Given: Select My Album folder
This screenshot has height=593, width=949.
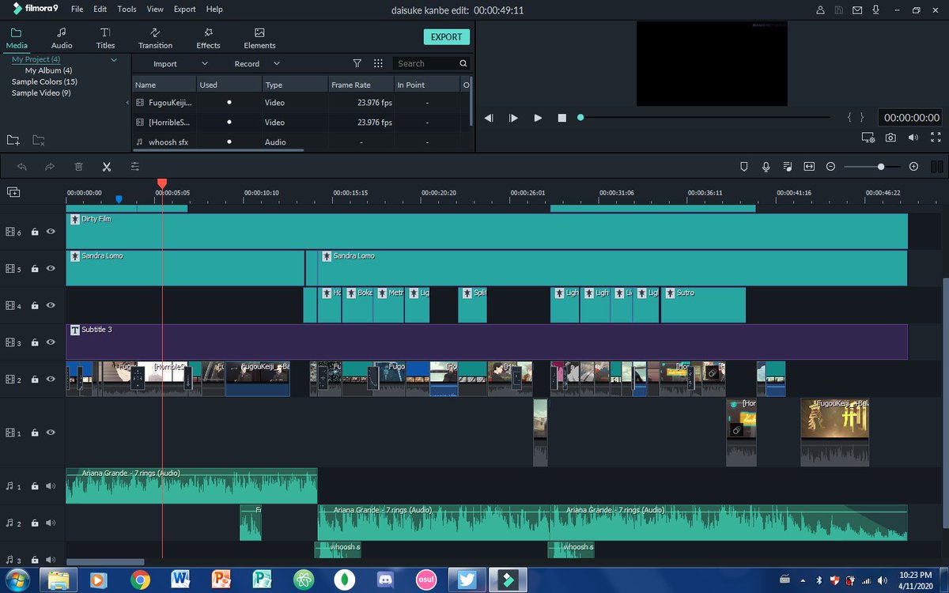Looking at the screenshot, I should tap(49, 70).
